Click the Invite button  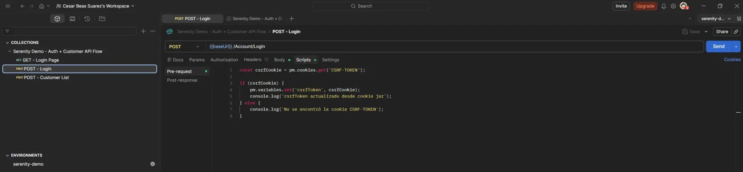pos(621,6)
